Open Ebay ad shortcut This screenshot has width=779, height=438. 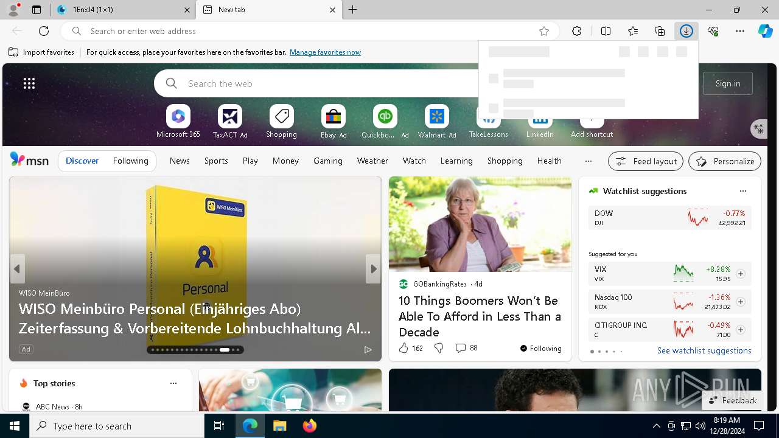click(x=334, y=121)
